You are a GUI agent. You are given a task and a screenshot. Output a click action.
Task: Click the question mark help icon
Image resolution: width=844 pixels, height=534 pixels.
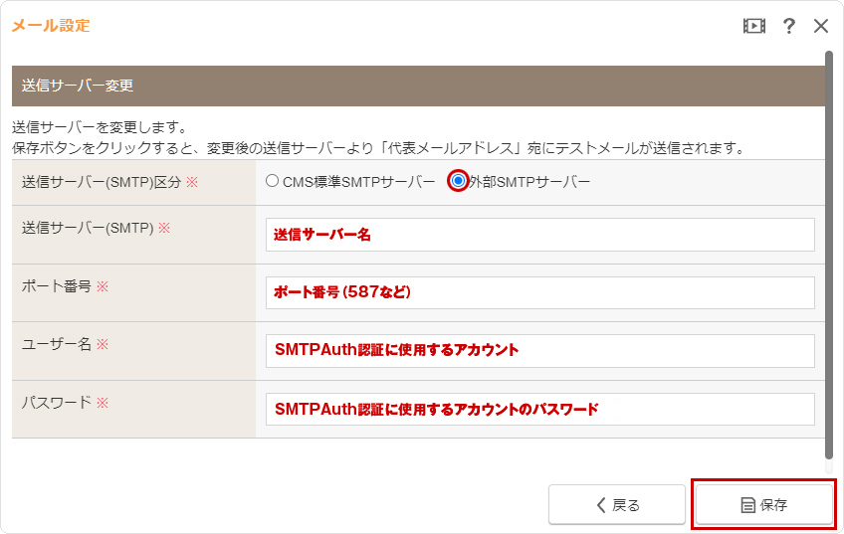(x=788, y=26)
